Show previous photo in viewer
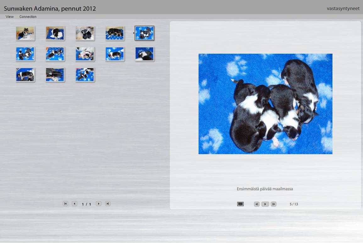The image size is (363, 243). (257, 204)
